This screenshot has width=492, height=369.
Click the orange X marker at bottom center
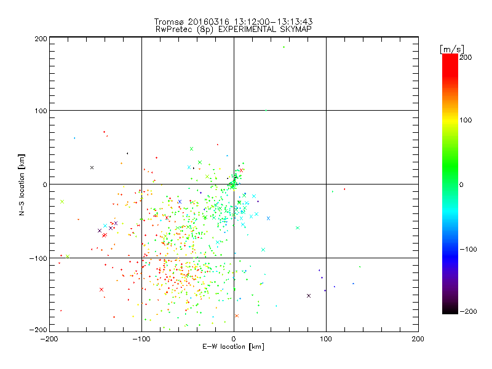pyautogui.click(x=237, y=315)
